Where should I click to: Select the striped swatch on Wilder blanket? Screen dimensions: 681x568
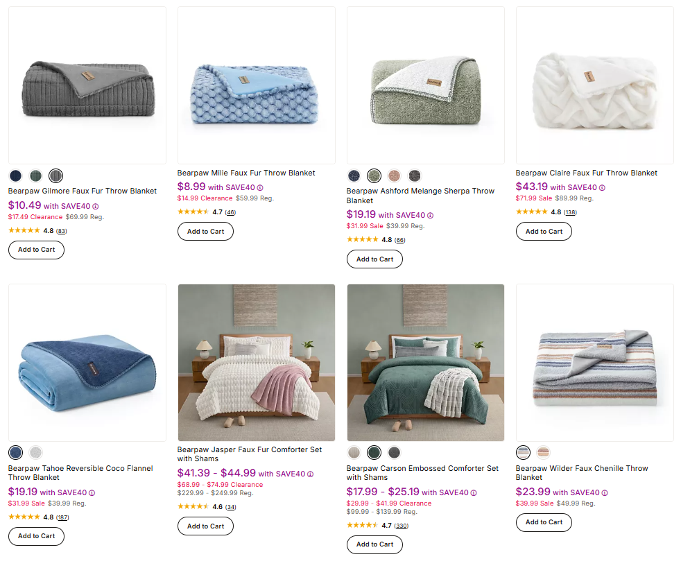523,452
